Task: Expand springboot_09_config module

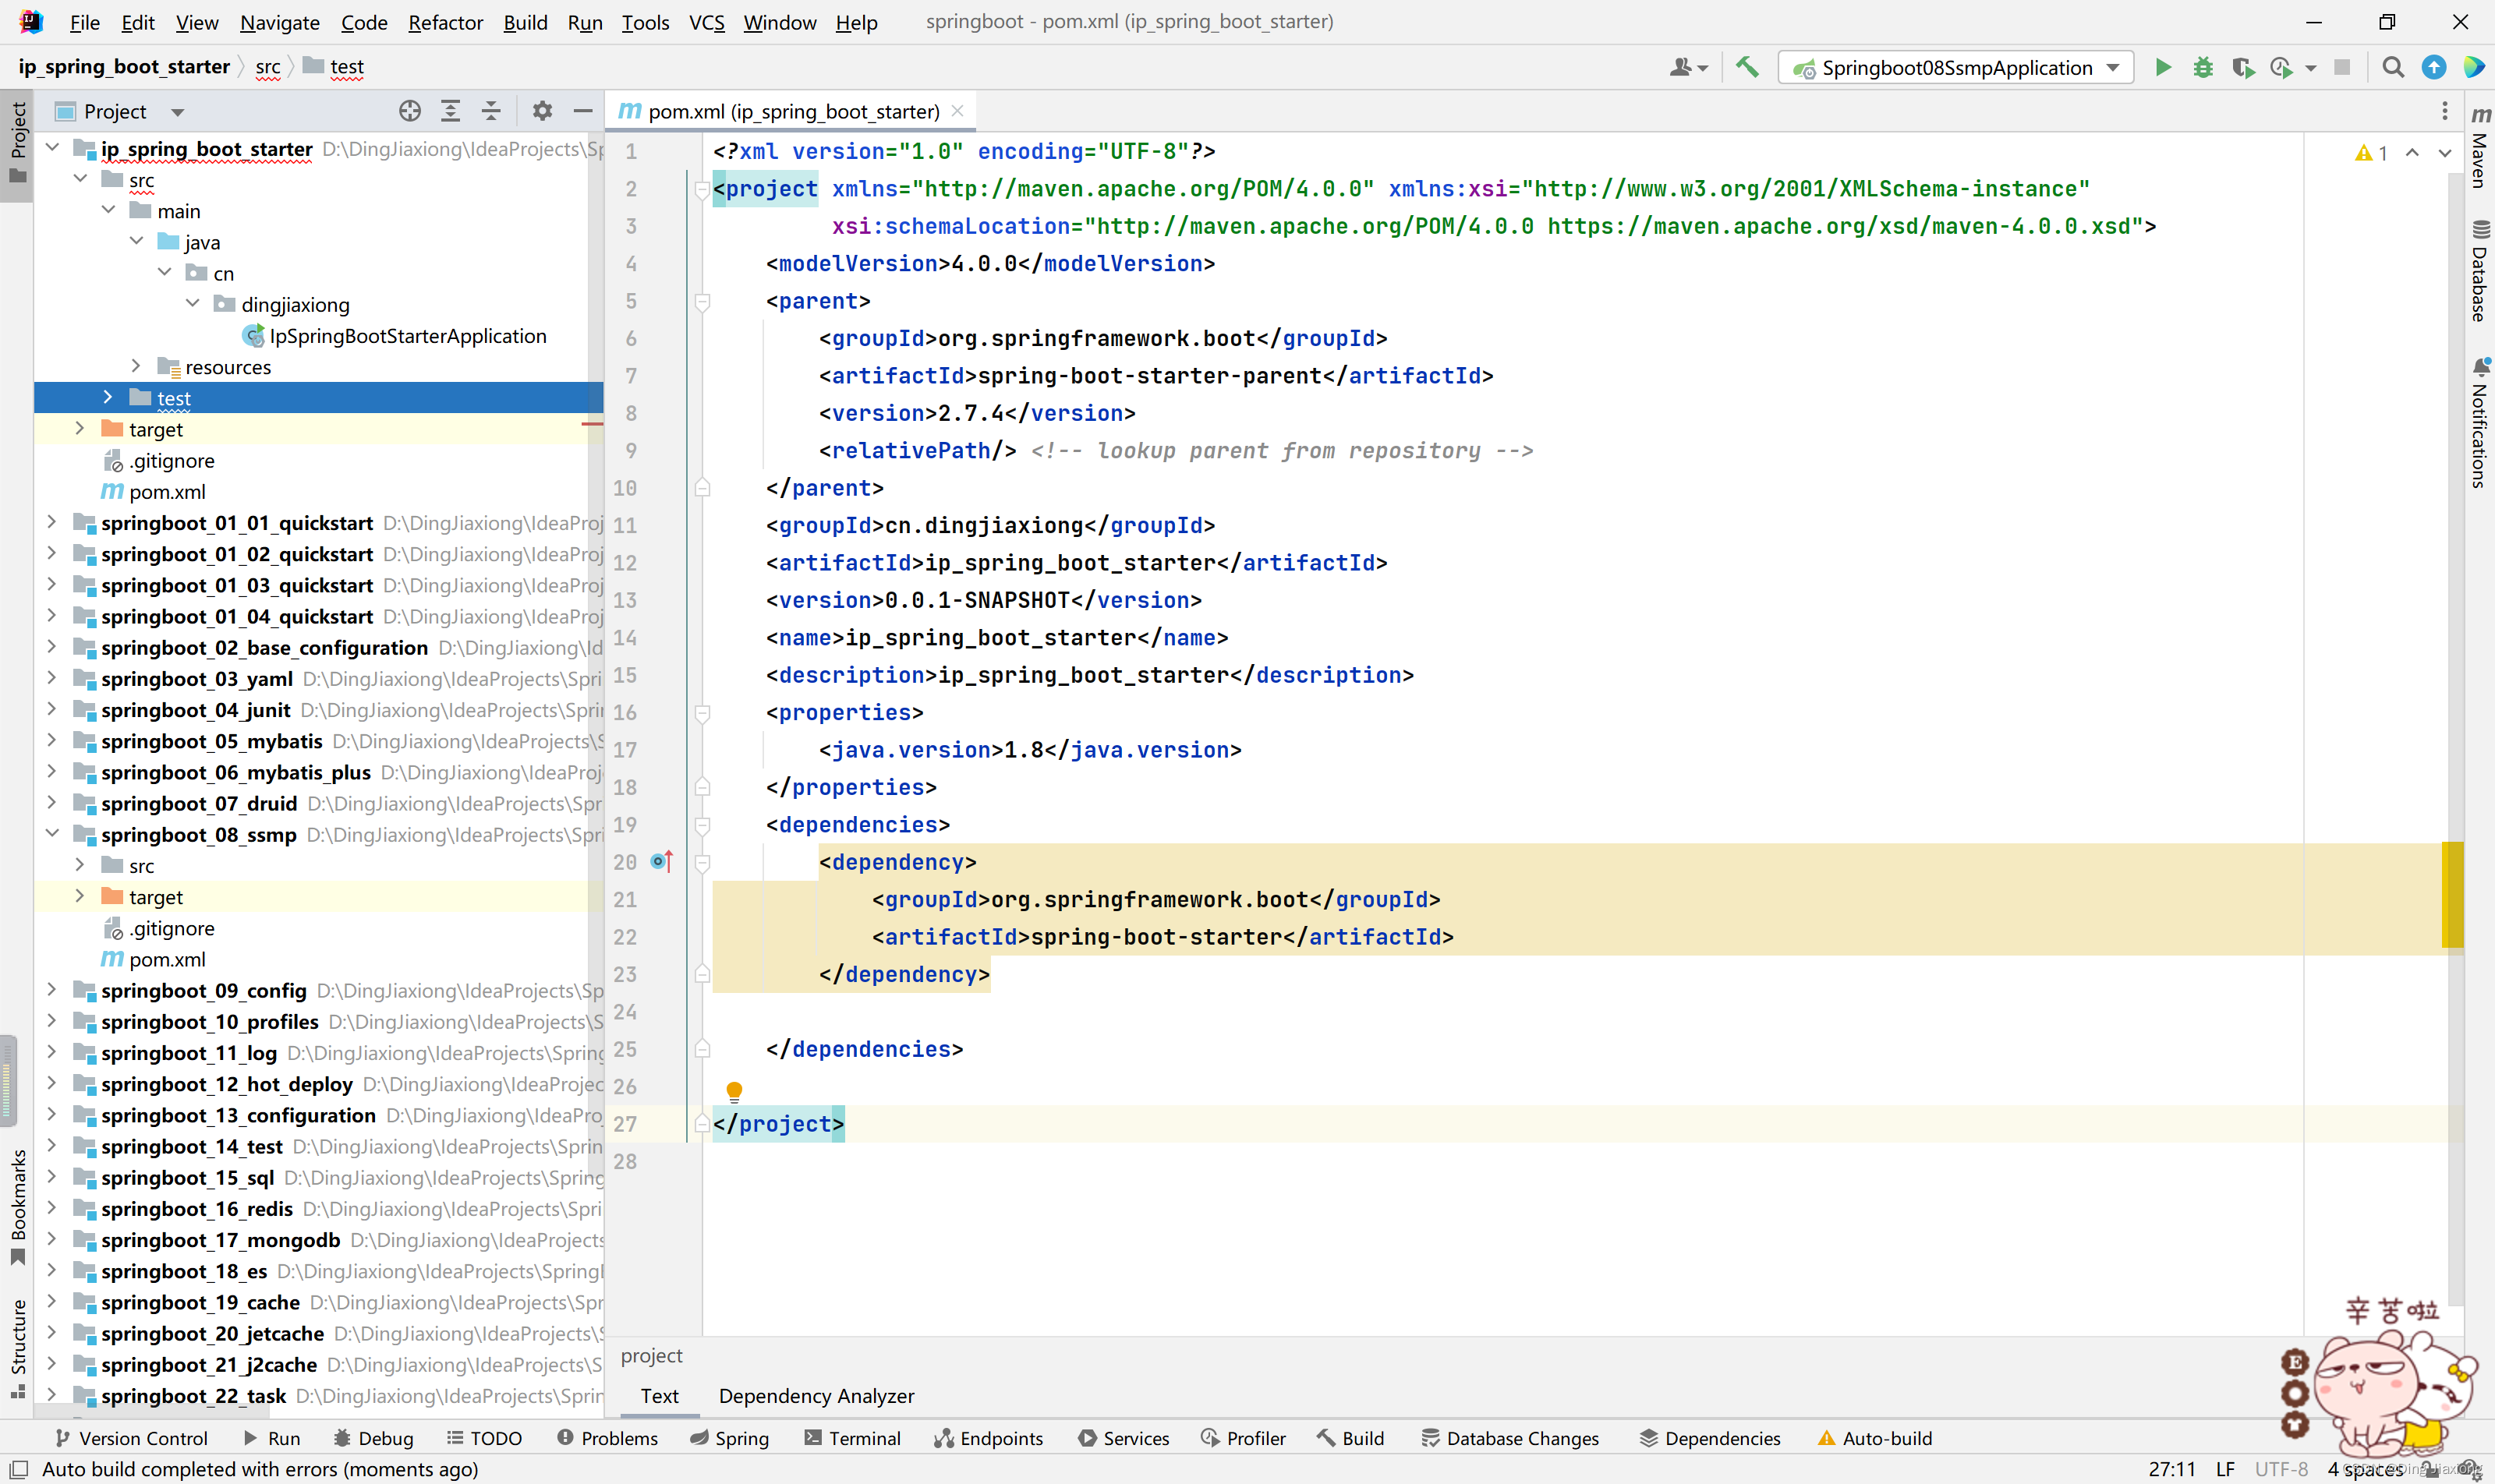Action: point(52,989)
